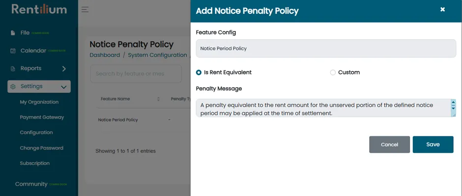This screenshot has height=196, width=462.
Task: Open the Feature Config dropdown field
Action: (x=326, y=49)
